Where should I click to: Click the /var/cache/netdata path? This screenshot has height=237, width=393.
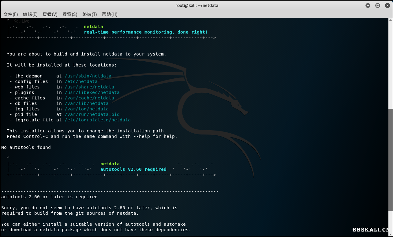click(x=89, y=98)
